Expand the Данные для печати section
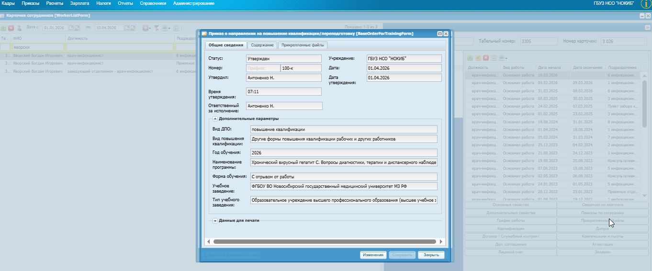This screenshot has height=271, width=652. coord(215,221)
